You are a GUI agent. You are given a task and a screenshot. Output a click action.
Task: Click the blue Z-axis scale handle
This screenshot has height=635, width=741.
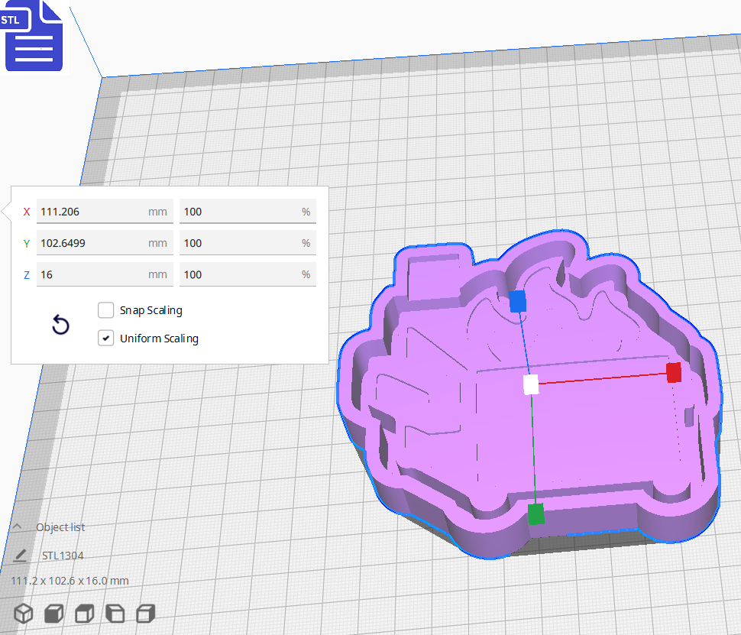(x=519, y=303)
